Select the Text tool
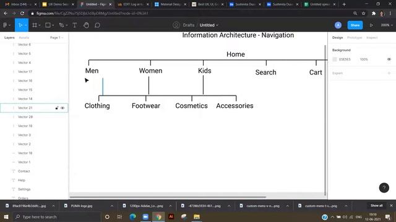This screenshot has height=222, width=396. pyautogui.click(x=75, y=25)
